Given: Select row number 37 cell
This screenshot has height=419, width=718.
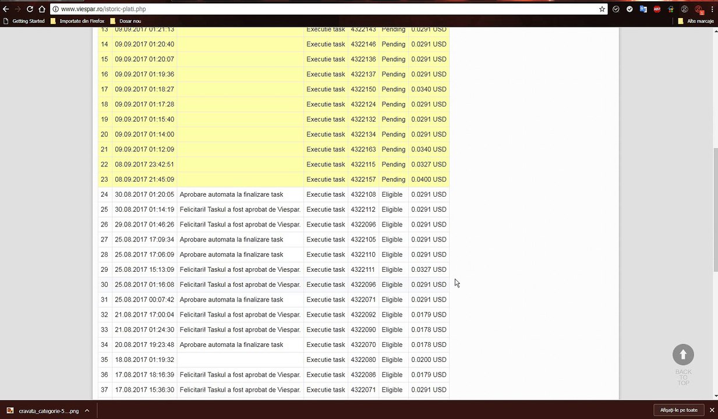Looking at the screenshot, I should 105,390.
